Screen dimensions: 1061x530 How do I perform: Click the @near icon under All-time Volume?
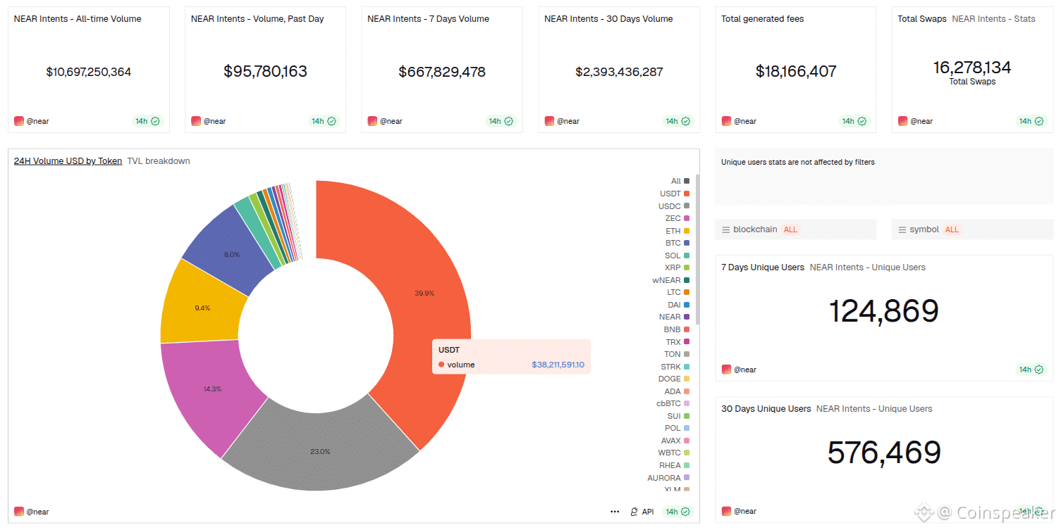click(x=18, y=121)
